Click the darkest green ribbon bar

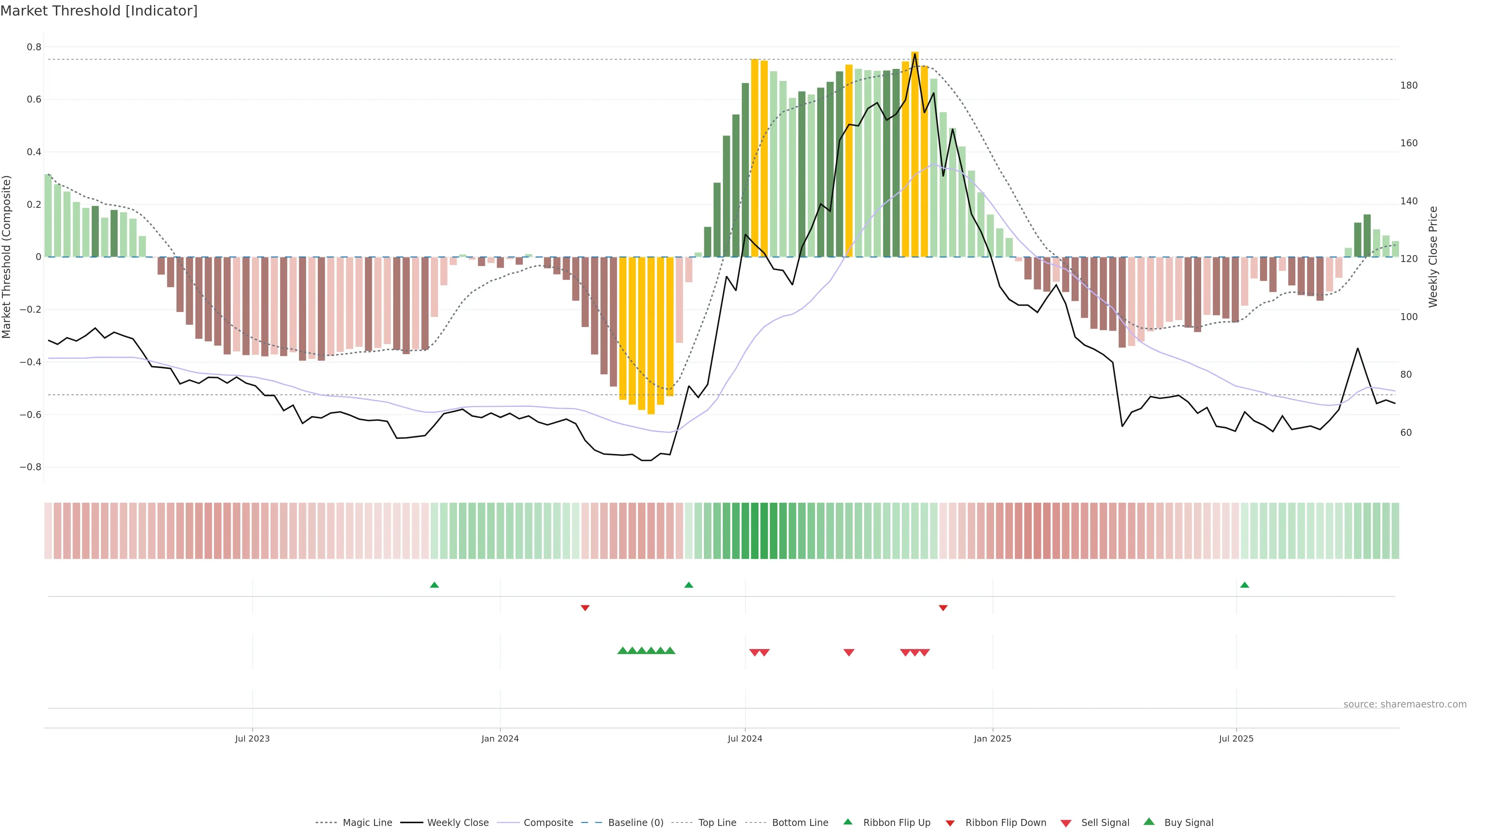(x=755, y=530)
